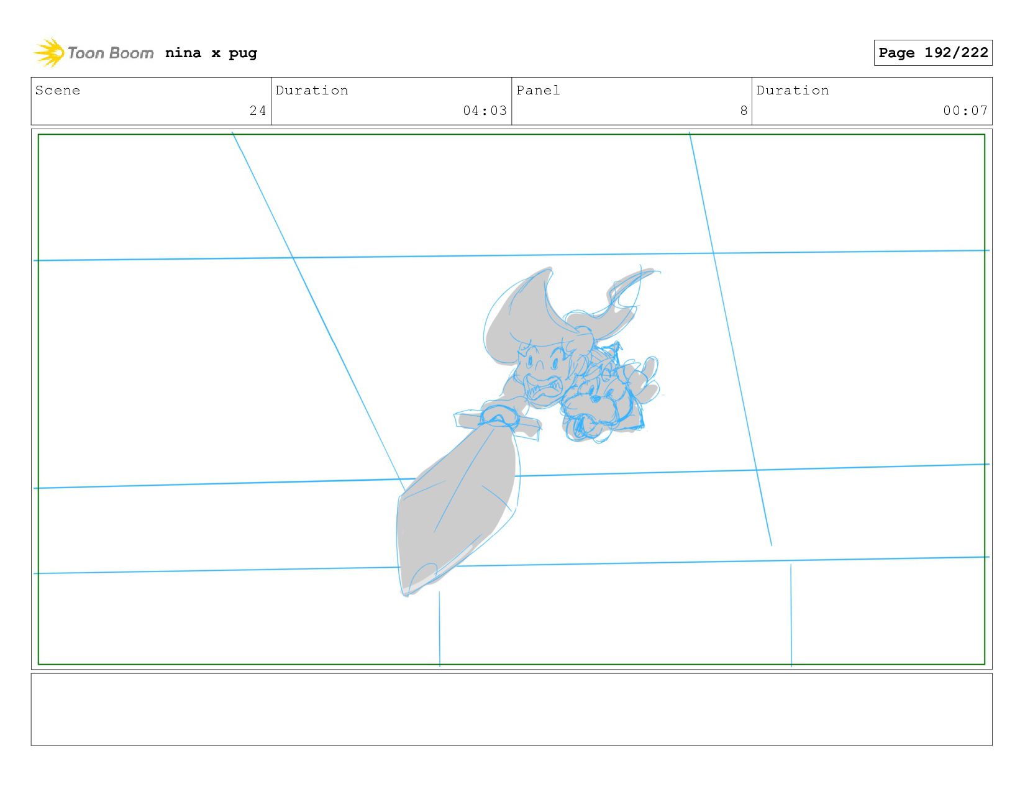This screenshot has width=1025, height=792.
Task: Click the panel number "8"
Action: tap(744, 111)
